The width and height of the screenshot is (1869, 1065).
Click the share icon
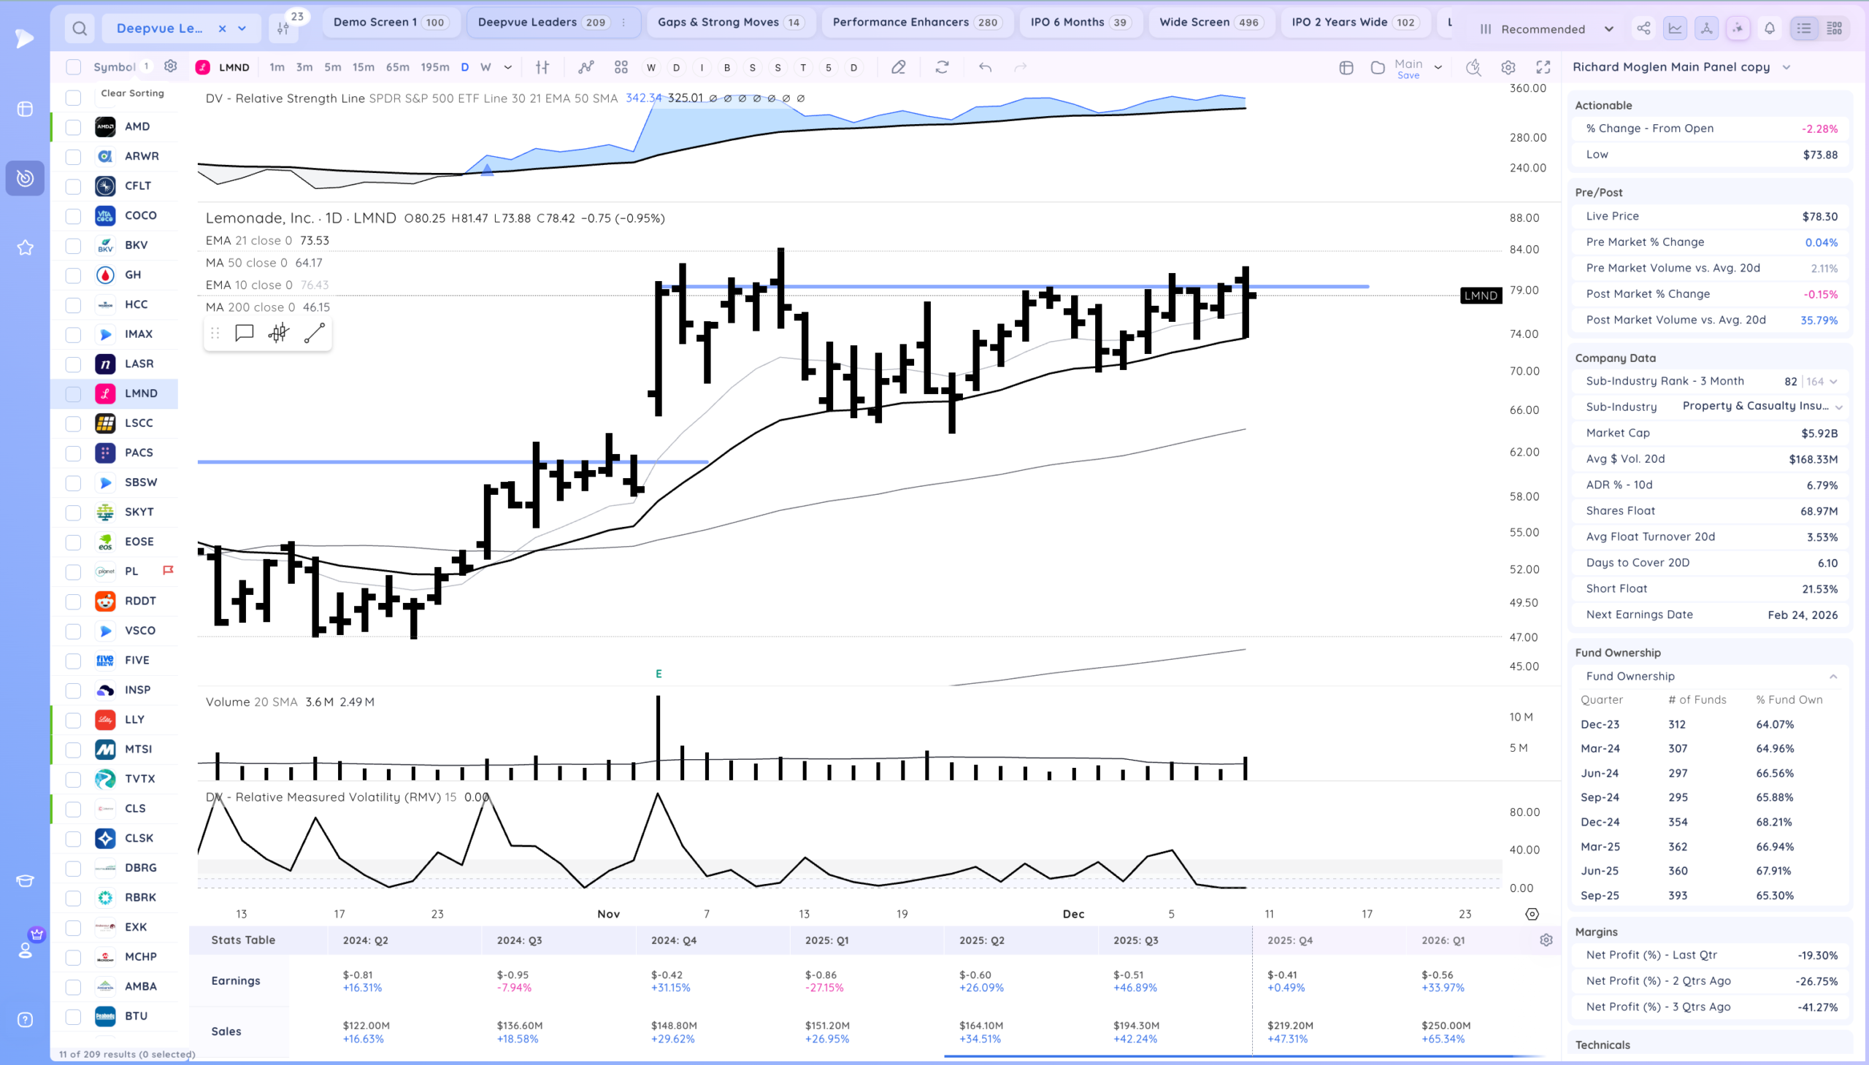tap(1643, 28)
